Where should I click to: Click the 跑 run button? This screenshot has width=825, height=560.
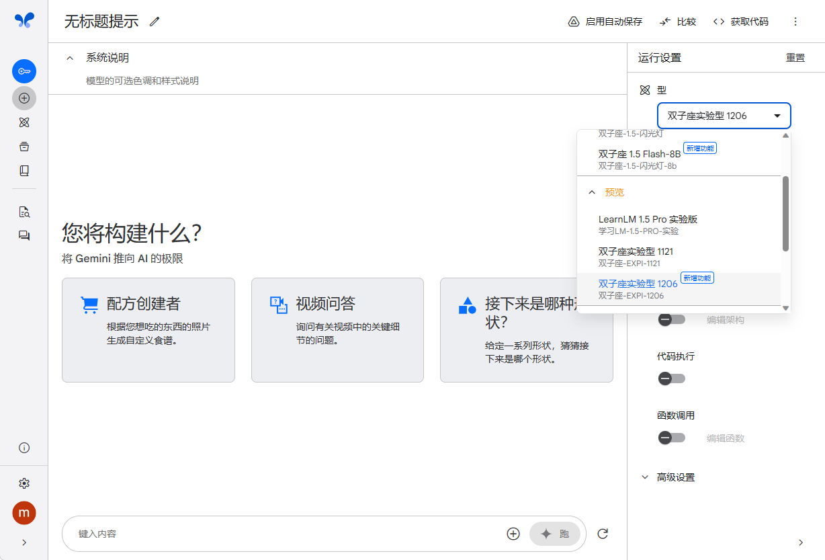click(555, 534)
